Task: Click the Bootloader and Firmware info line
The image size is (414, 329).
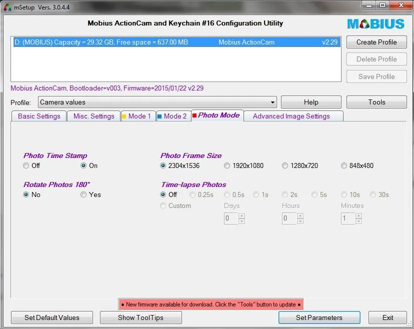Action: coord(107,88)
